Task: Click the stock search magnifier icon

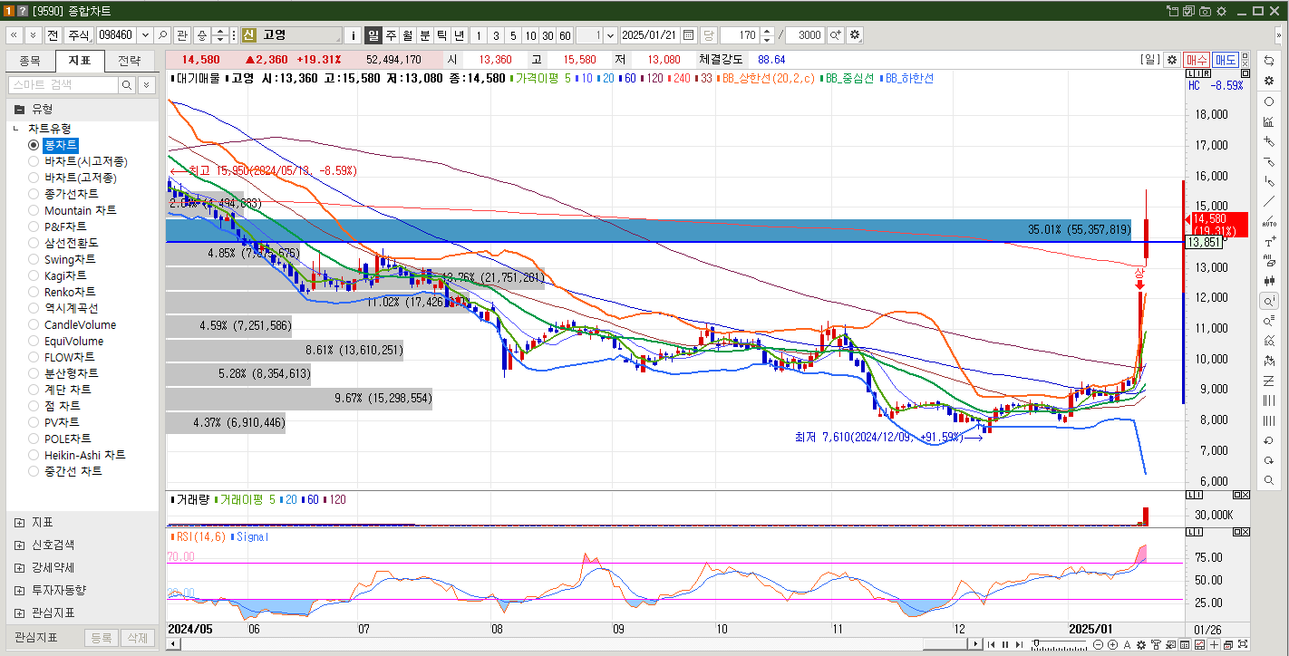Action: [x=163, y=35]
